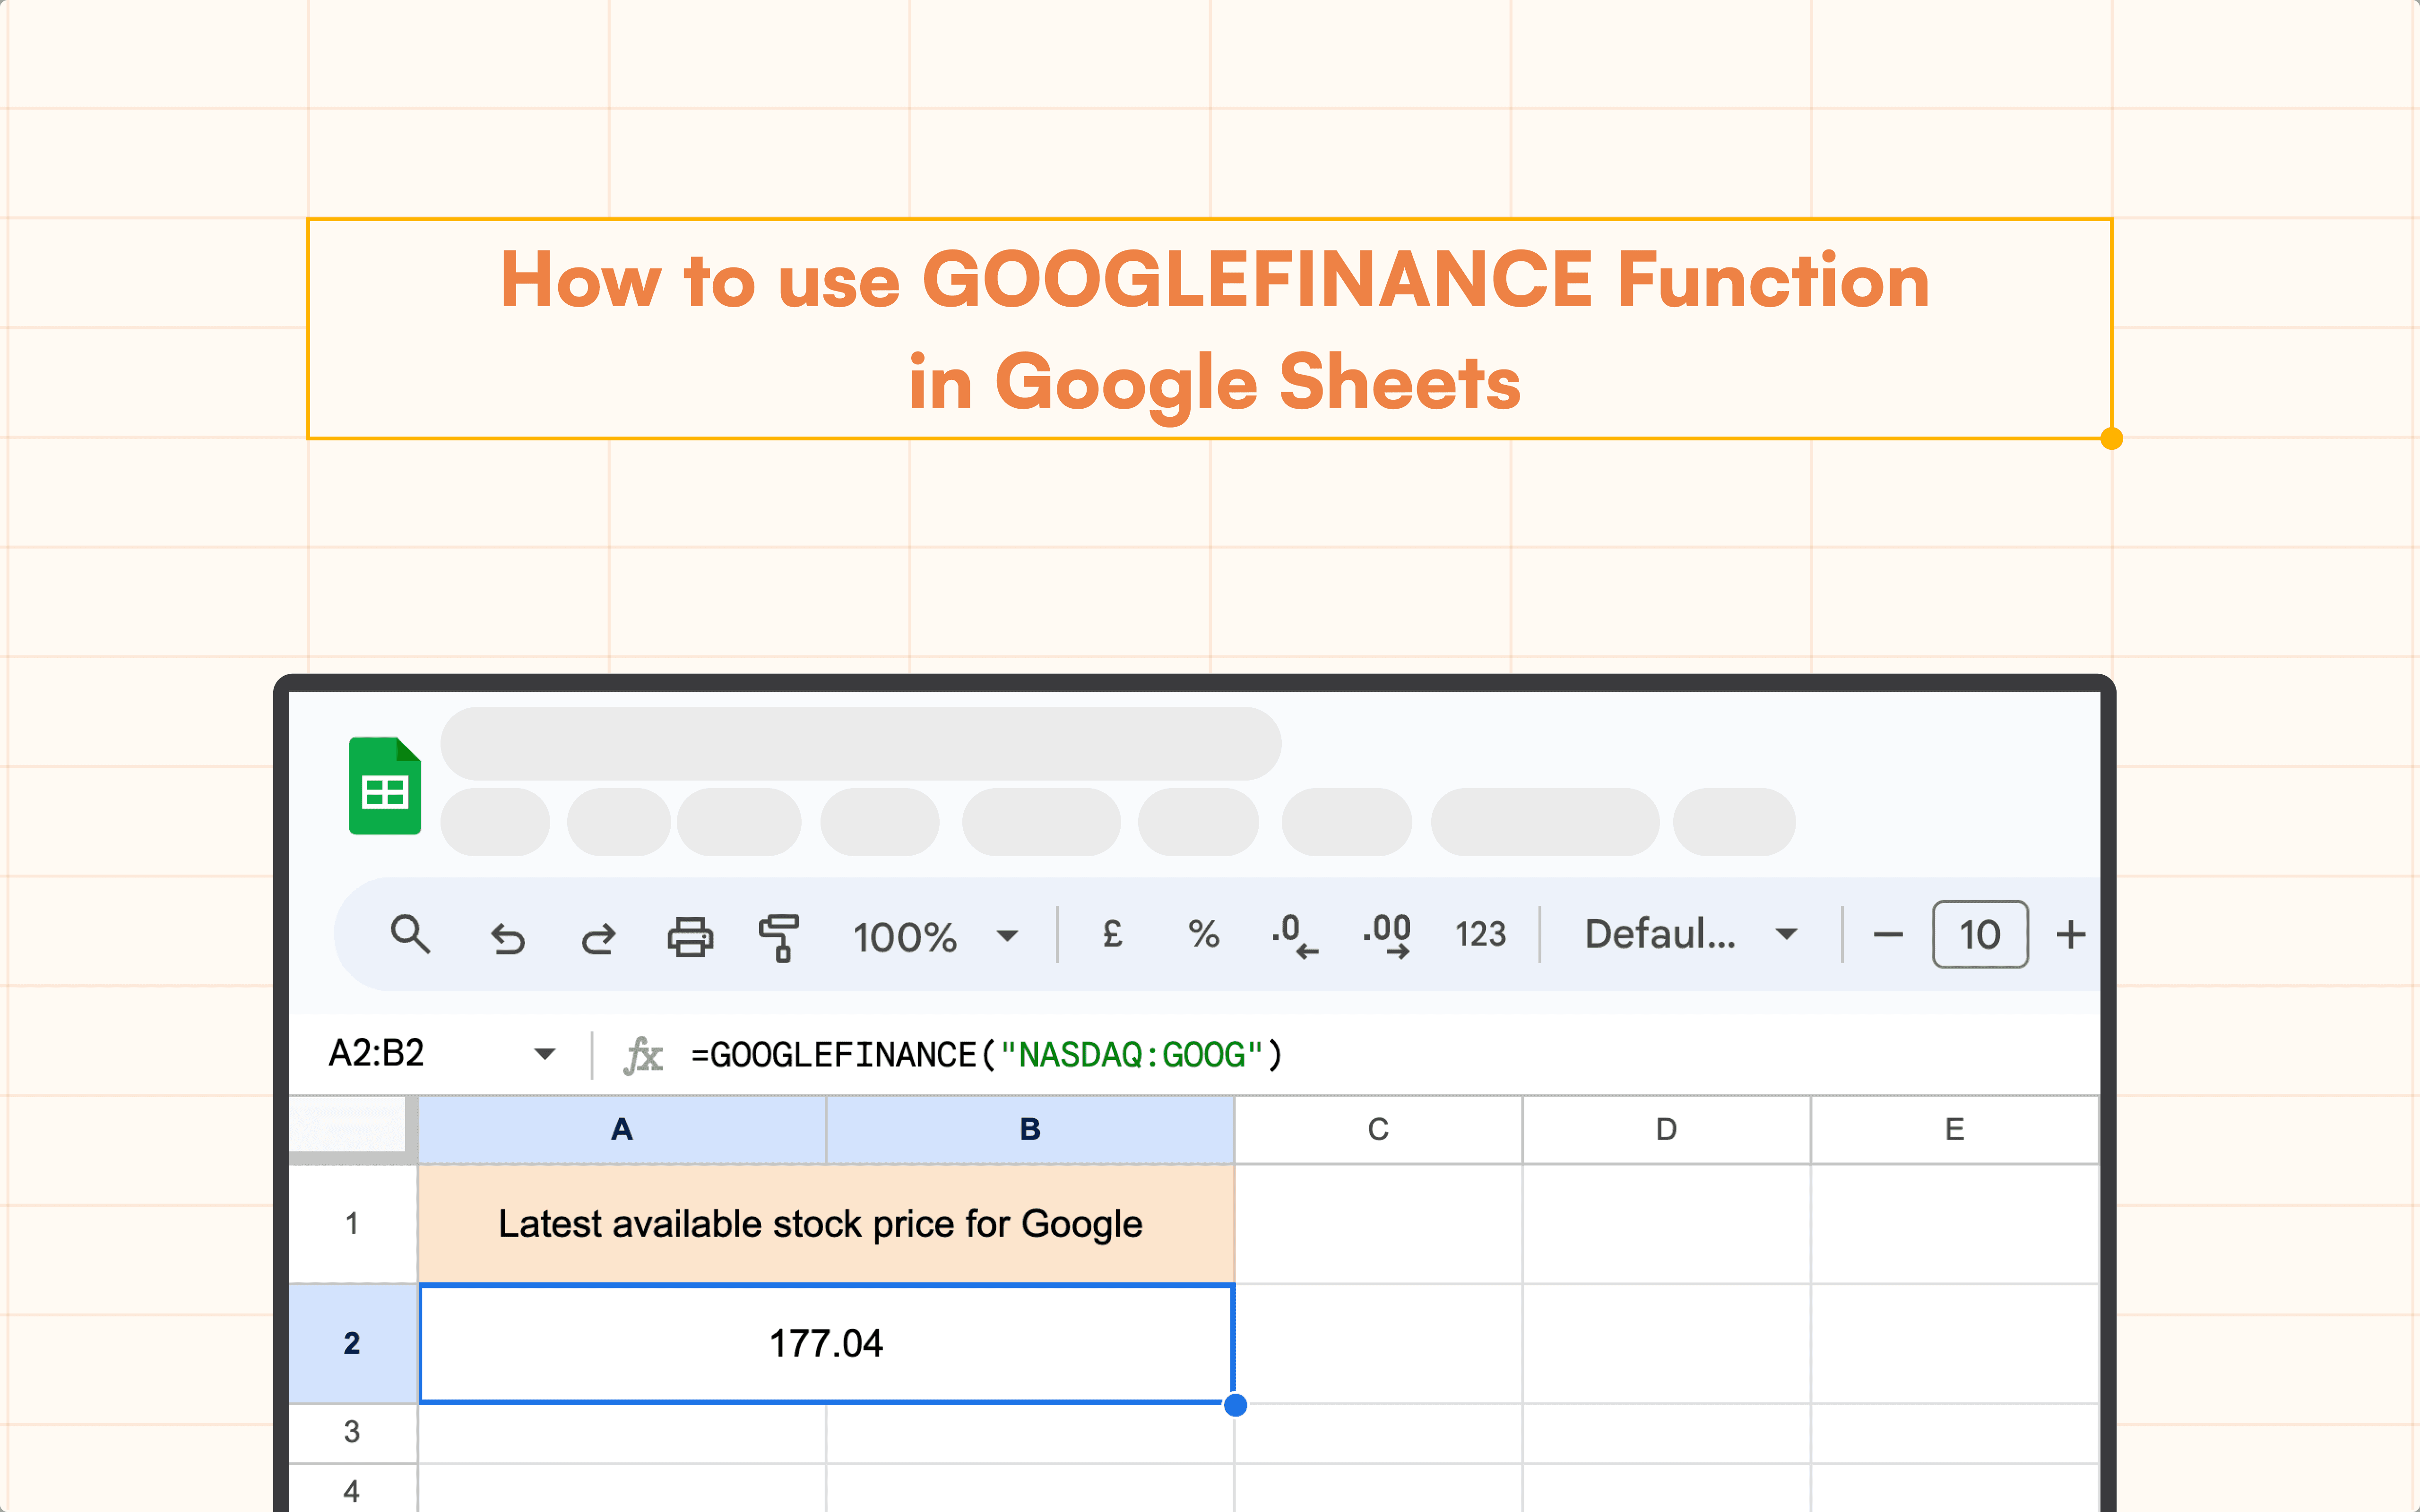Click the formula bar fx icon
The height and width of the screenshot is (1512, 2420).
pos(632,1054)
